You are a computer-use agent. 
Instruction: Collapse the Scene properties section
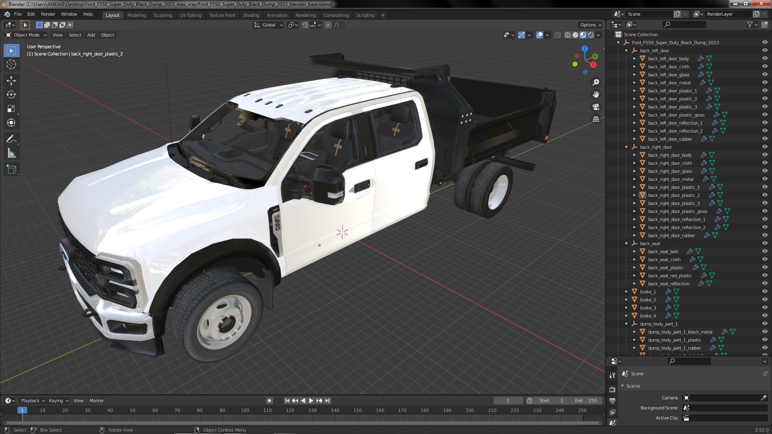tap(623, 386)
